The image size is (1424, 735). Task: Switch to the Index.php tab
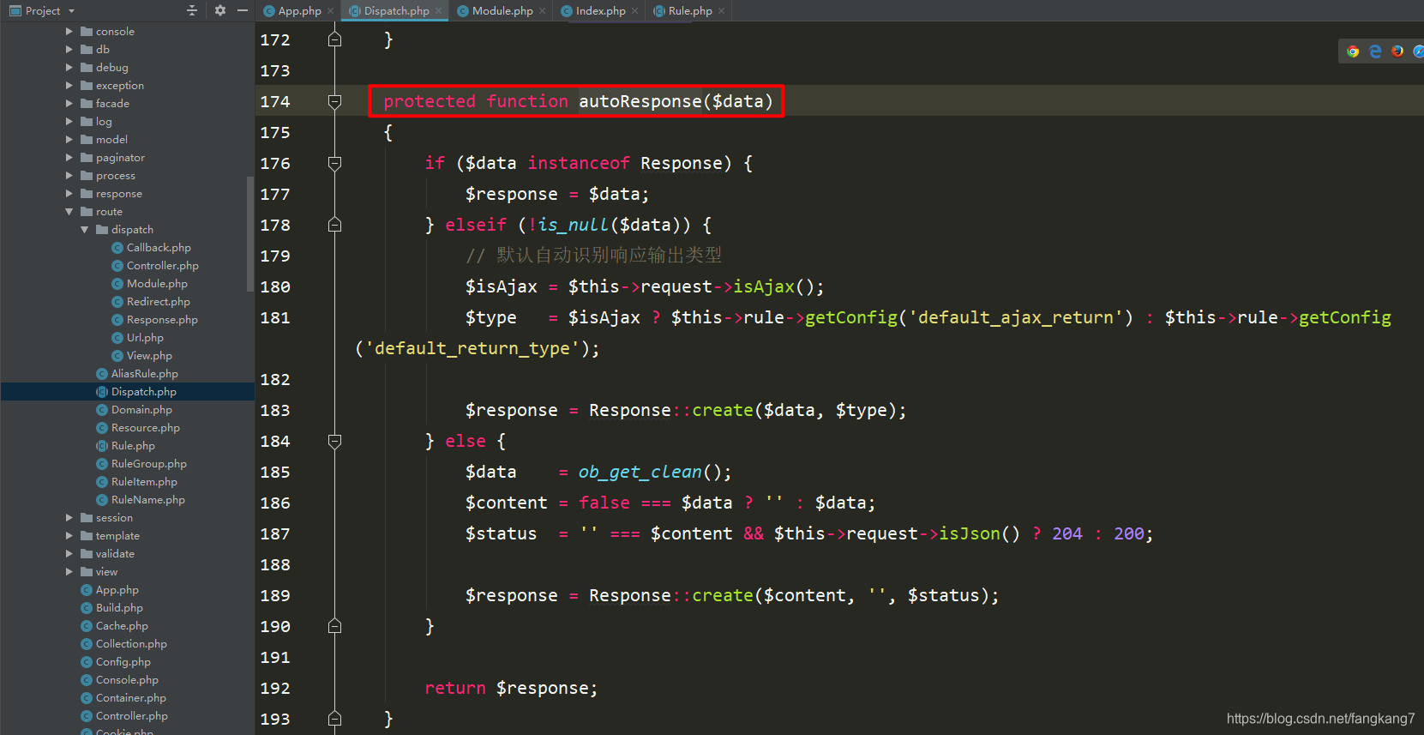(x=600, y=10)
